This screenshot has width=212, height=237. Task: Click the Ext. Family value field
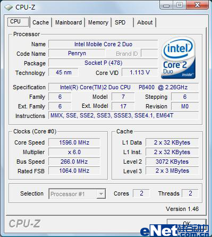(x=60, y=106)
